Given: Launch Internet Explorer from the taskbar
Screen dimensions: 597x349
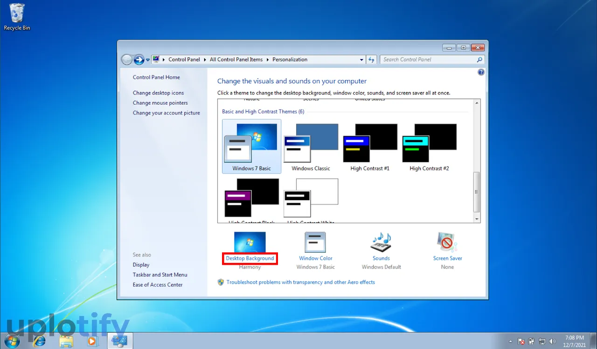Looking at the screenshot, I should coord(39,341).
